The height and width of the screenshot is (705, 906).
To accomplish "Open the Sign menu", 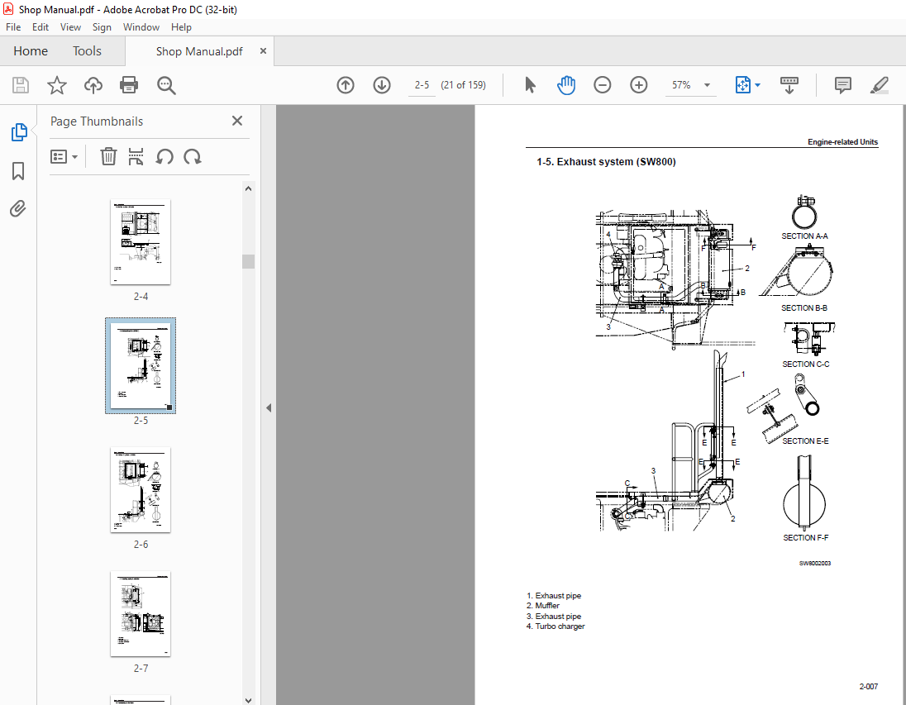I will (102, 27).
